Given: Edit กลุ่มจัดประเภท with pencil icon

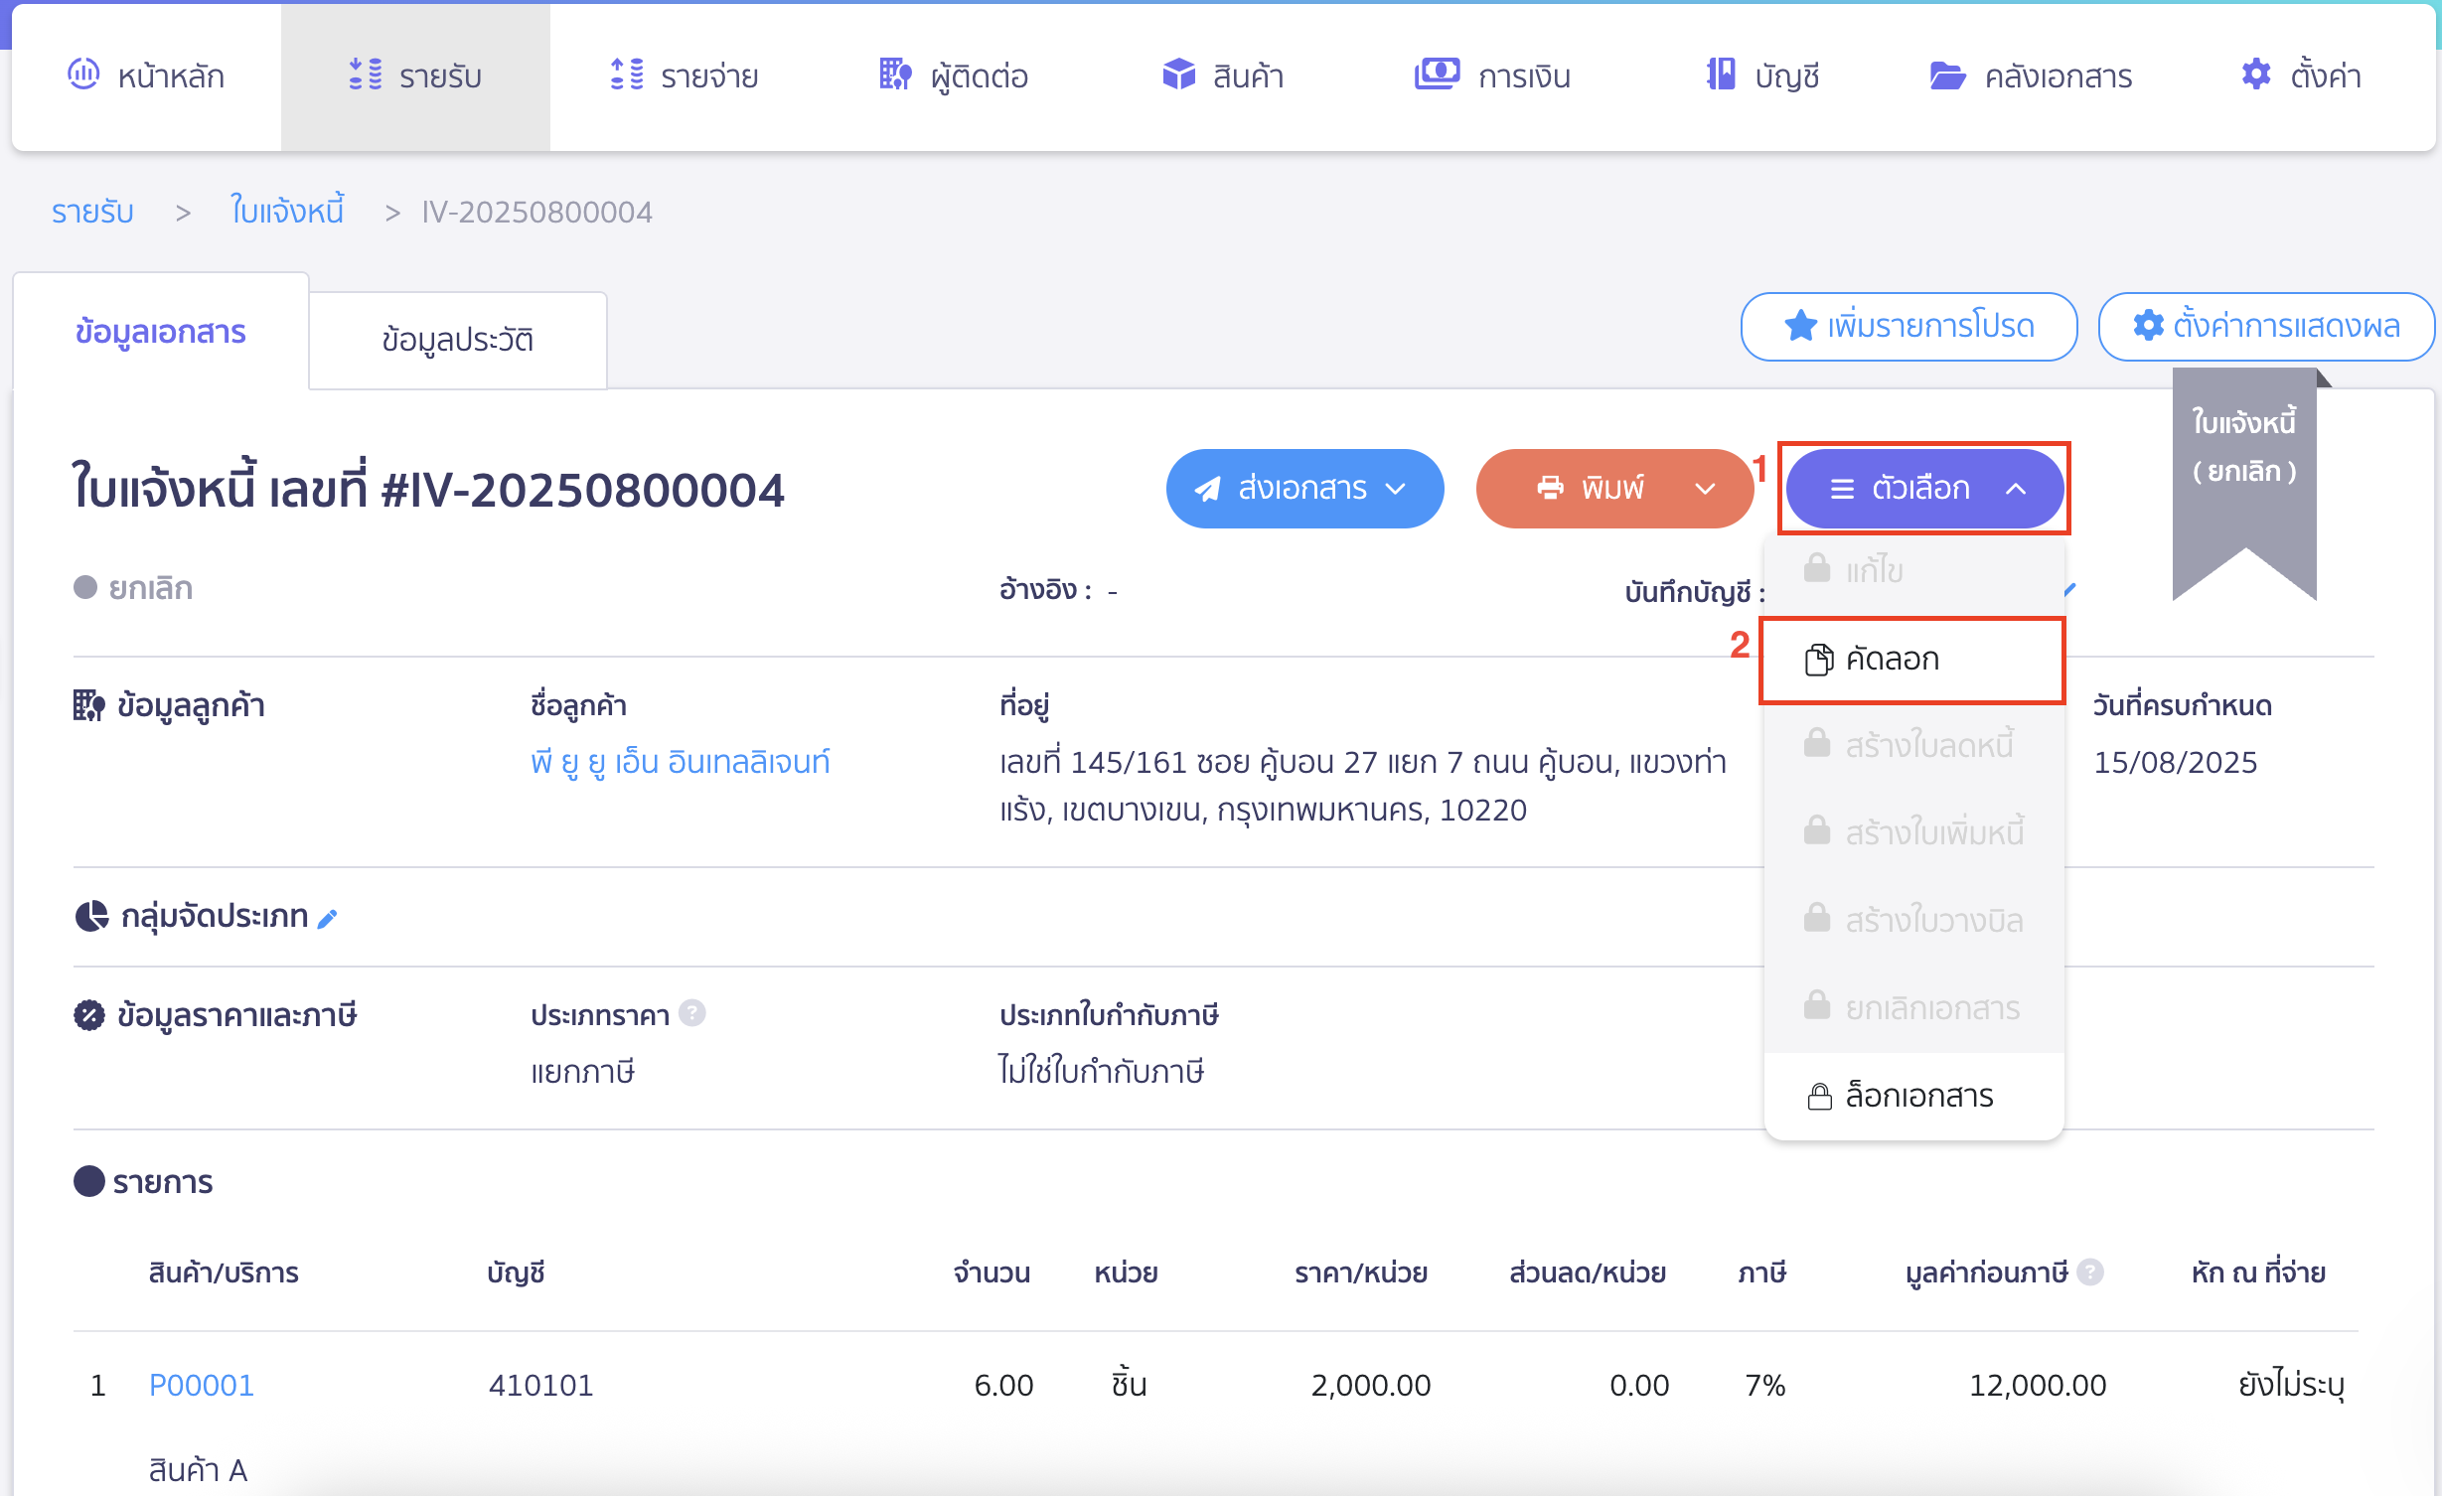Looking at the screenshot, I should click(x=328, y=919).
